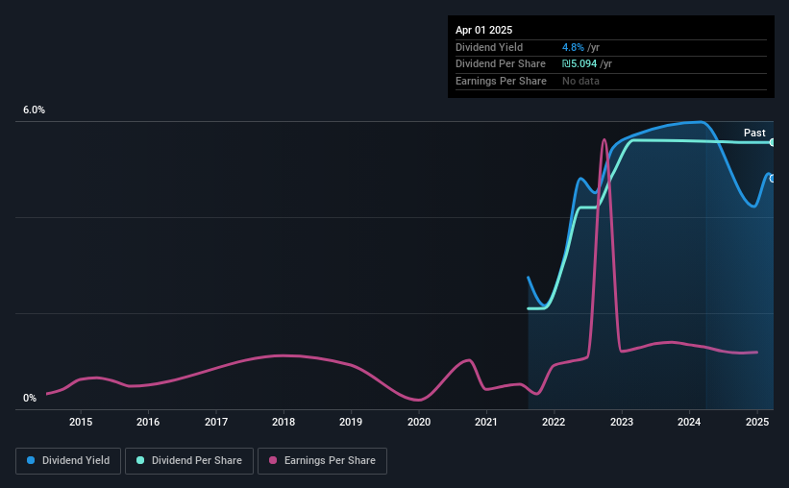Click the pink Earnings Per Share legend dot
789x488 pixels.
click(x=273, y=460)
